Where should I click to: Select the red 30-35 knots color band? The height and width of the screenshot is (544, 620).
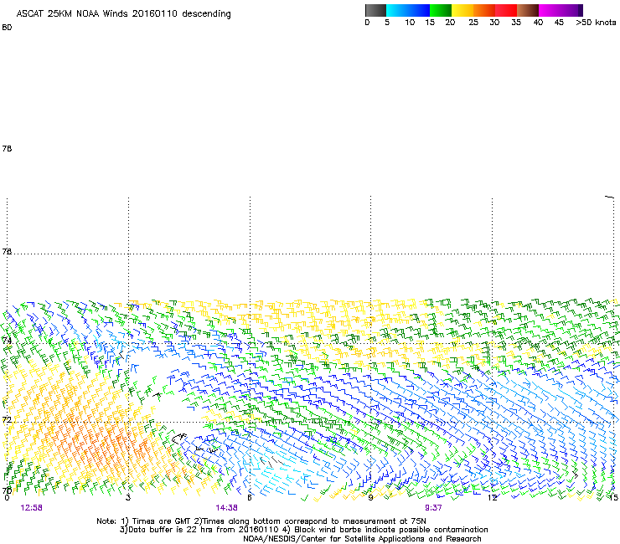pos(506,10)
